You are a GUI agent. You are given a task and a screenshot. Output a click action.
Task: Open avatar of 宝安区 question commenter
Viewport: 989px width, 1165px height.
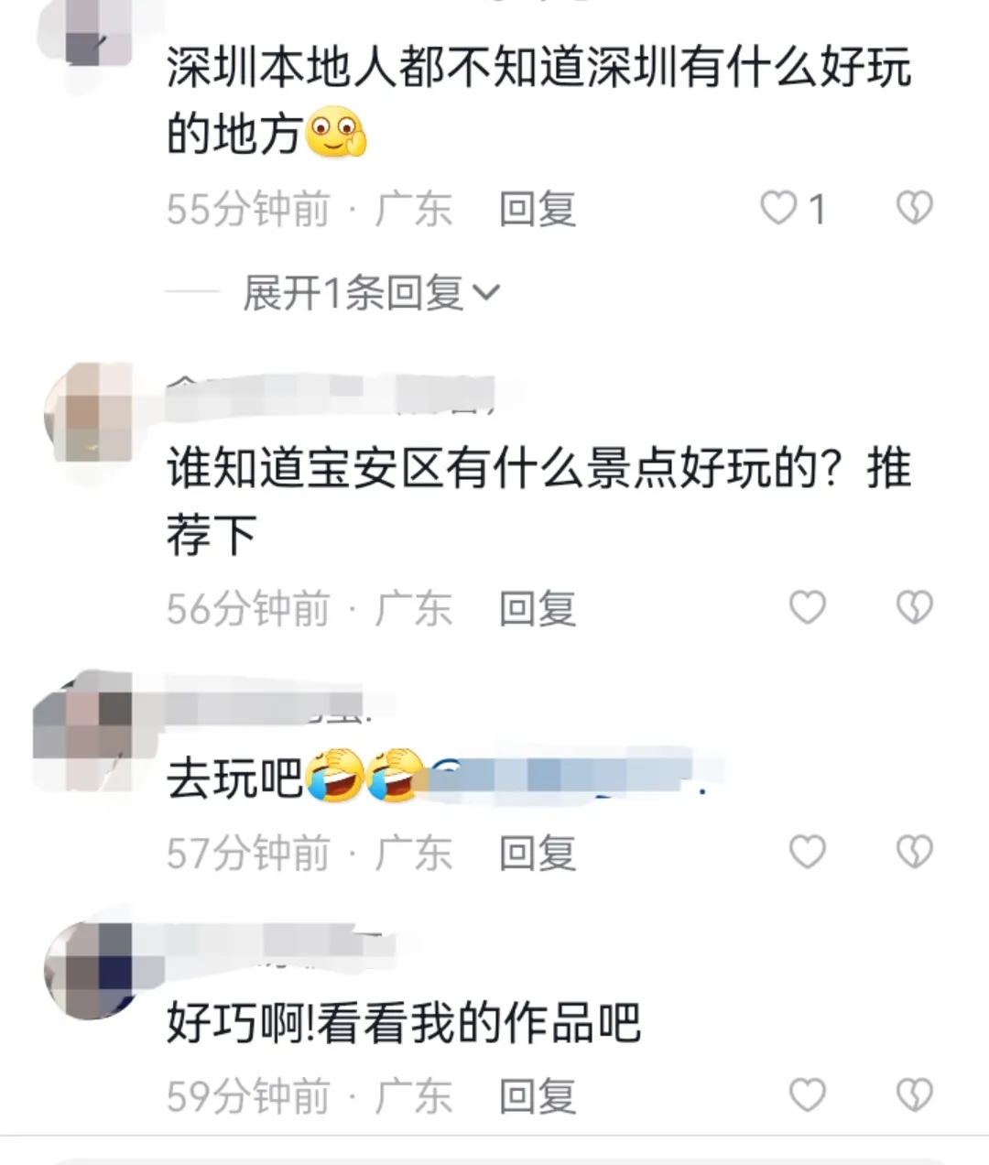89,410
